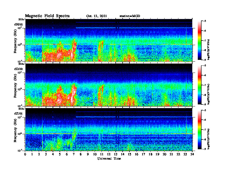Click hour tick label "19" on time axis
The image size is (229, 177).
pos(157,154)
